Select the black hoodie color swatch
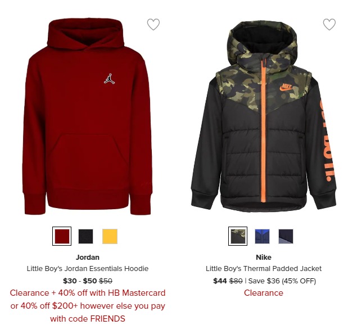The image size is (348, 325). click(85, 236)
